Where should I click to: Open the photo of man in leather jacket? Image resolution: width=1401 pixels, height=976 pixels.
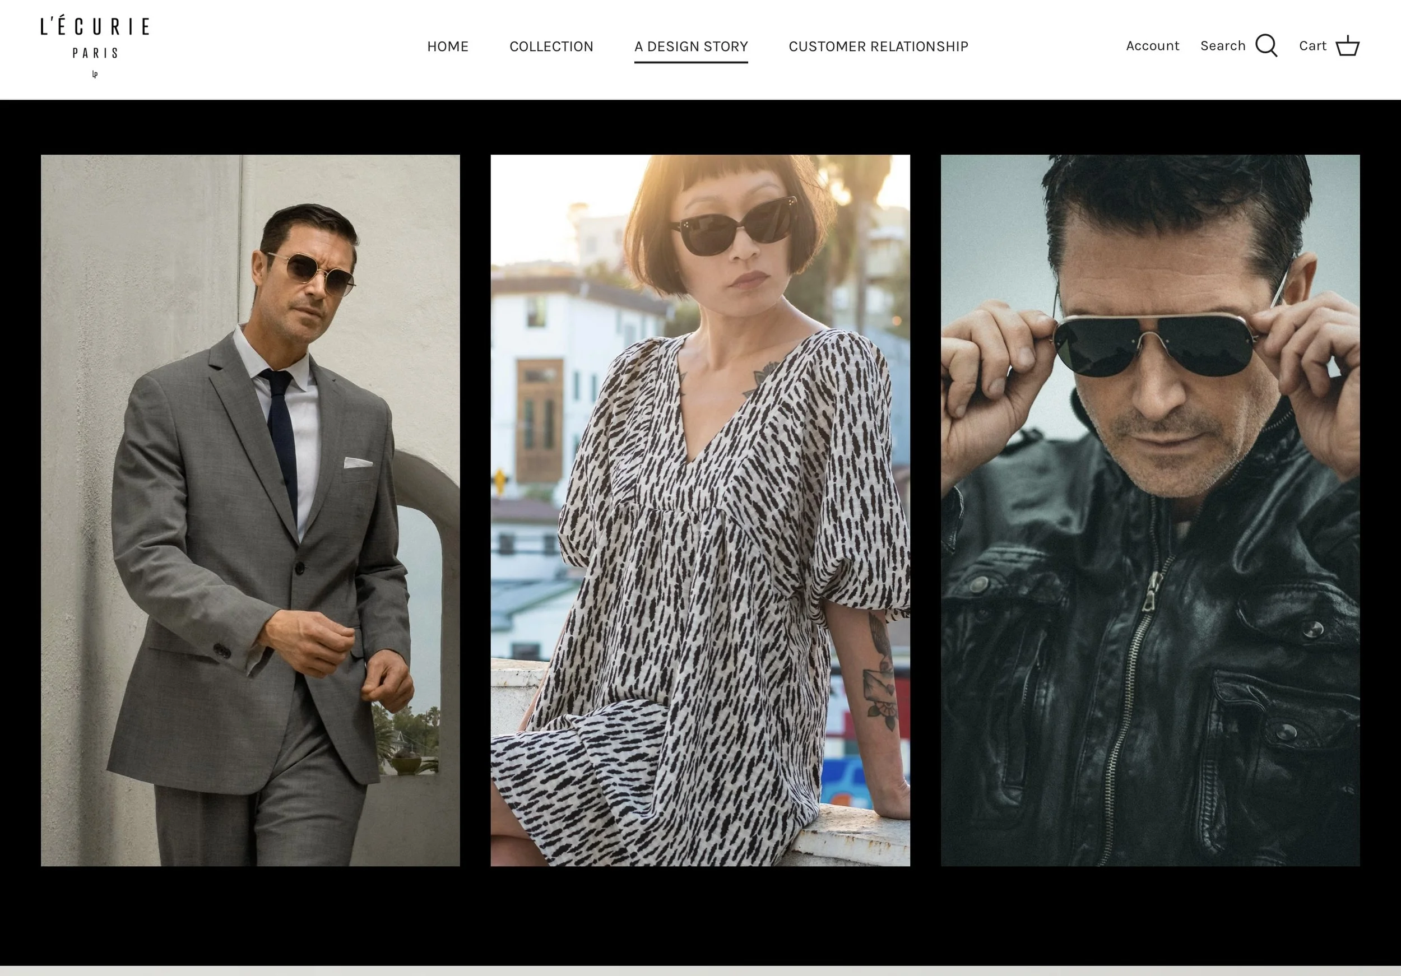(x=1149, y=510)
